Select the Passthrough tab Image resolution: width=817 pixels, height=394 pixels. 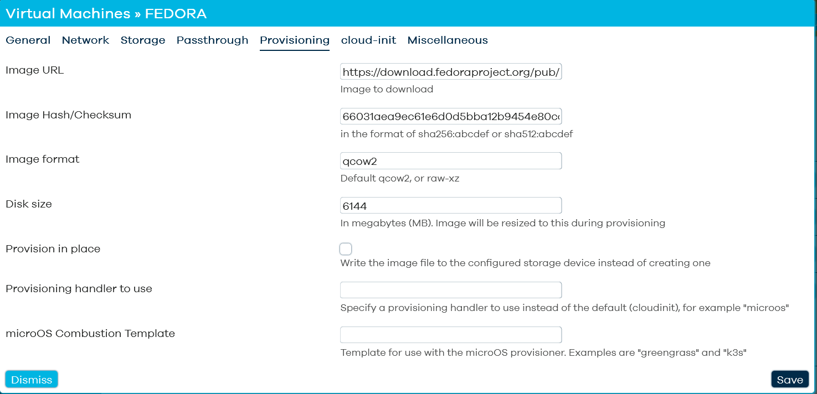(x=212, y=40)
